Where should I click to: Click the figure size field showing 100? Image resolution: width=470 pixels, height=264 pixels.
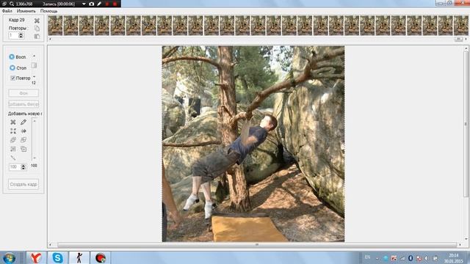pyautogui.click(x=15, y=167)
